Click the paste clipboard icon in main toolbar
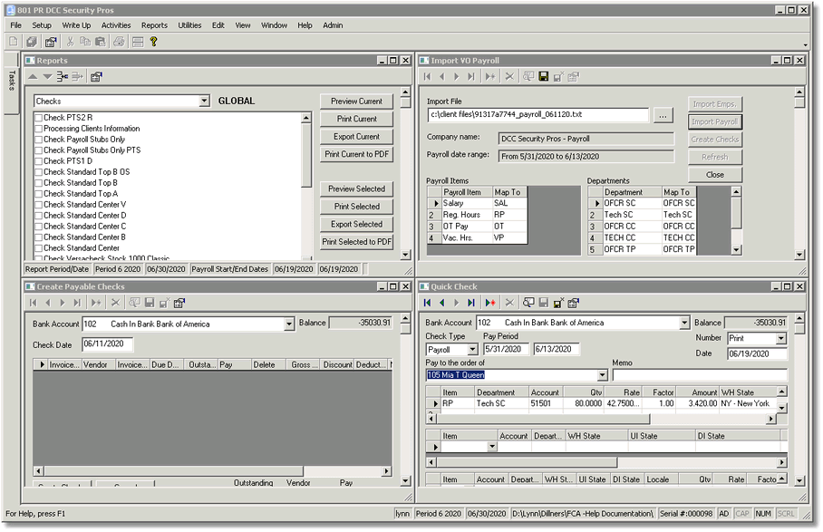The image size is (823, 532). (100, 42)
